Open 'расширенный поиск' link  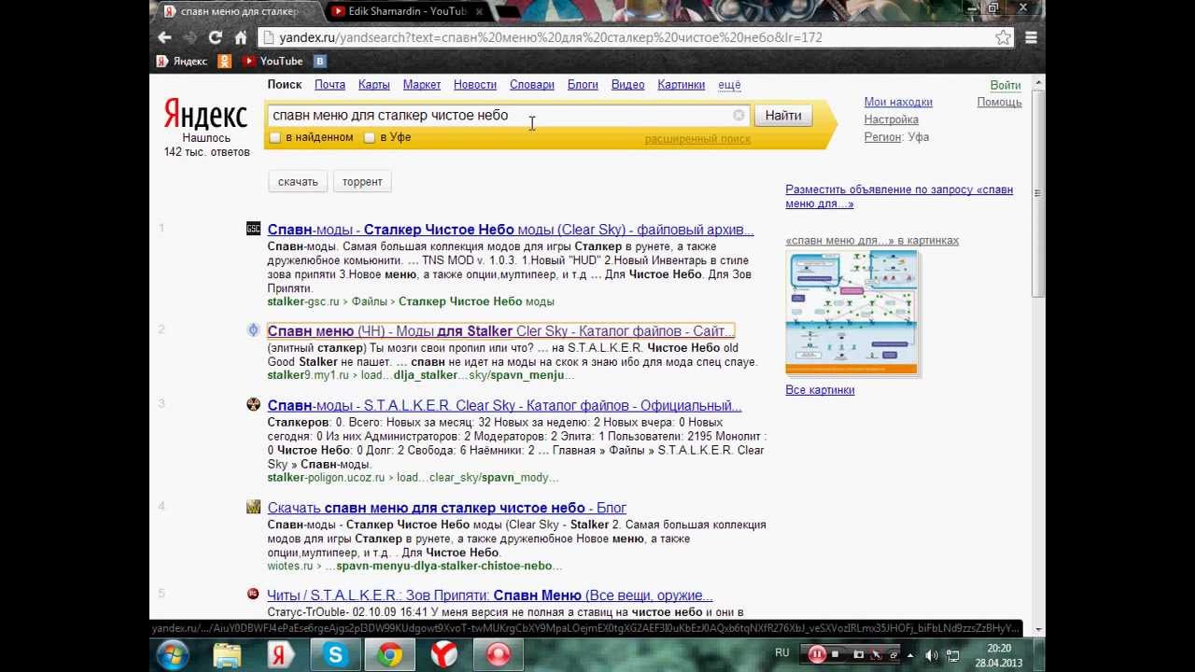pyautogui.click(x=697, y=139)
